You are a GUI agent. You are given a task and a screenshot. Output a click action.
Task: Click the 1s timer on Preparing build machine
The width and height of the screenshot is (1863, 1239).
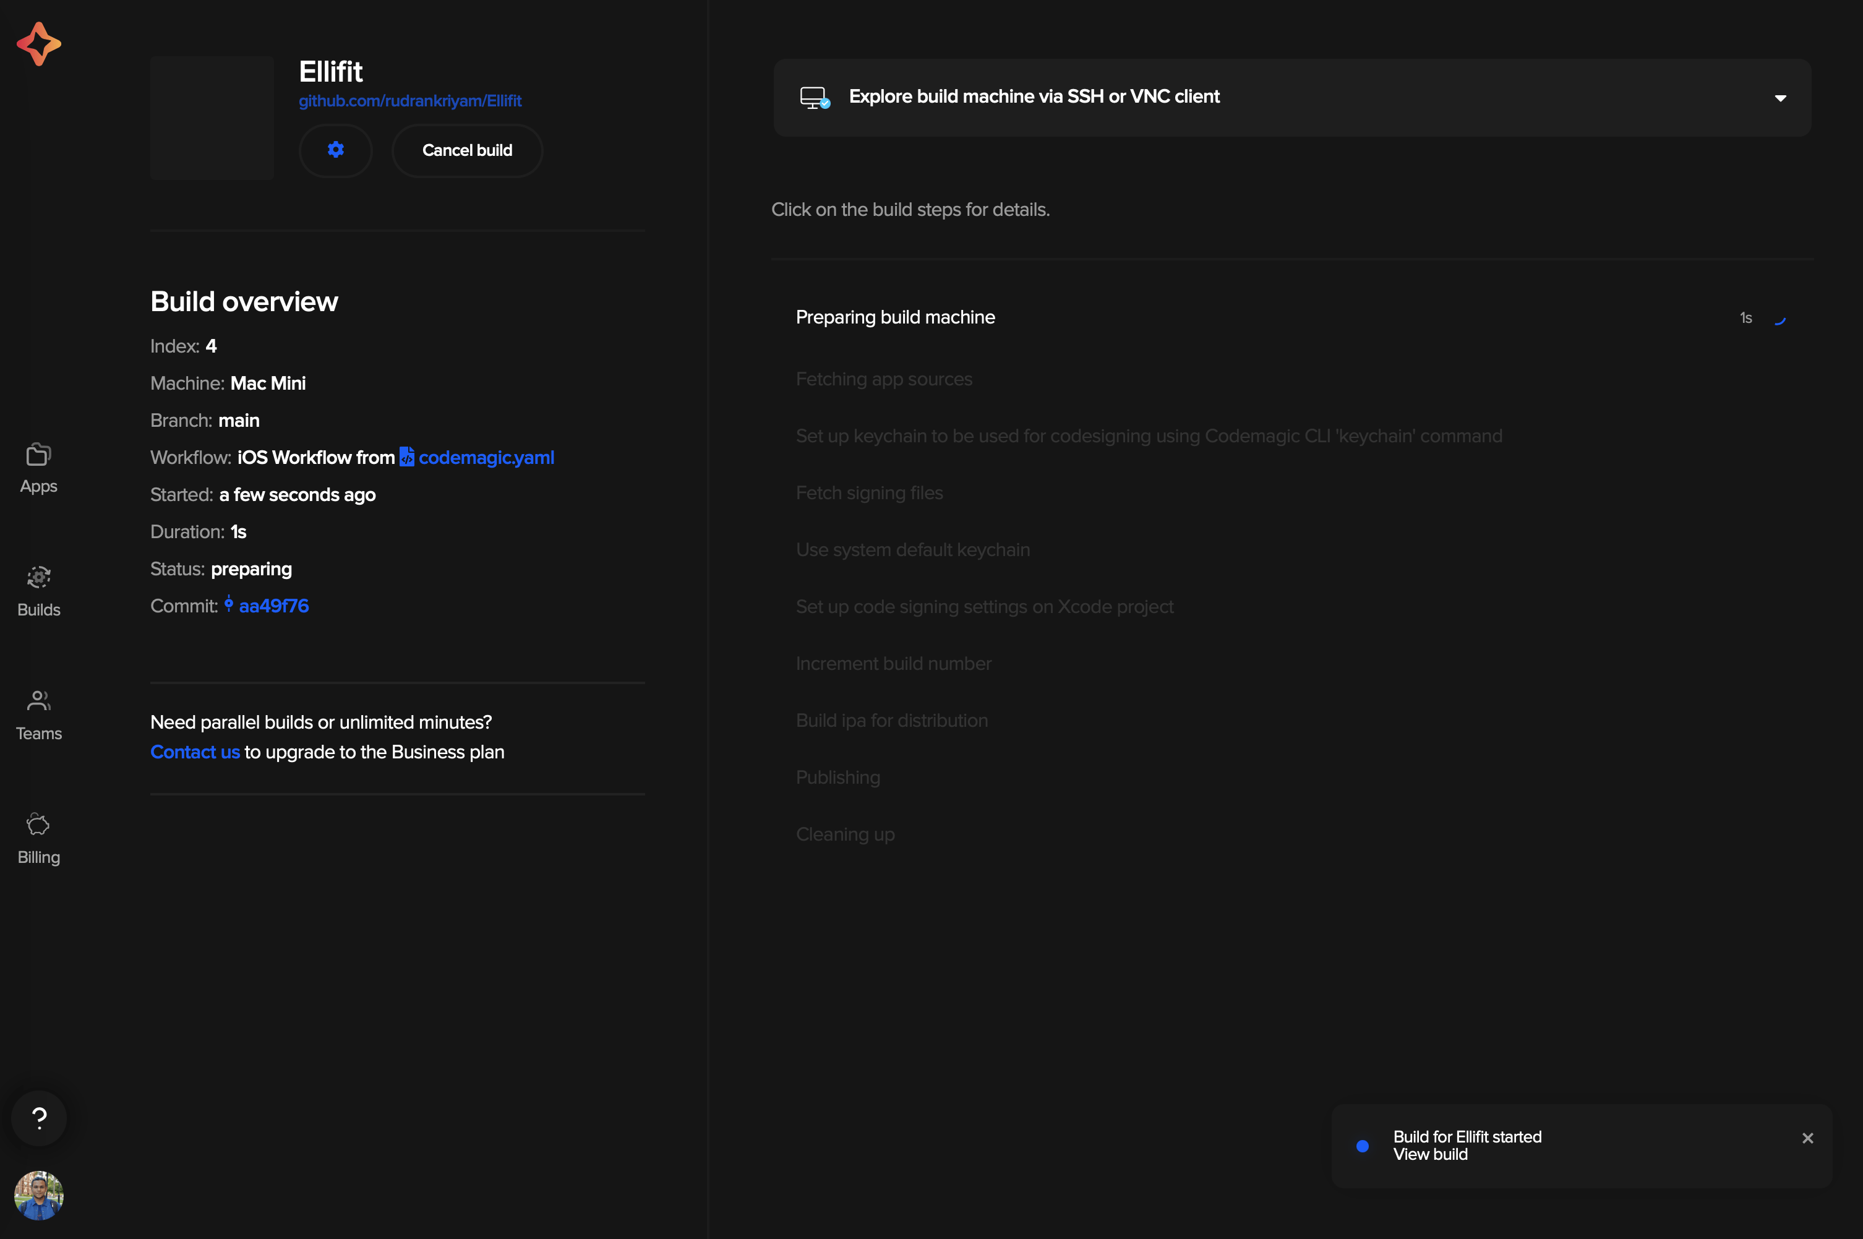[x=1746, y=318]
